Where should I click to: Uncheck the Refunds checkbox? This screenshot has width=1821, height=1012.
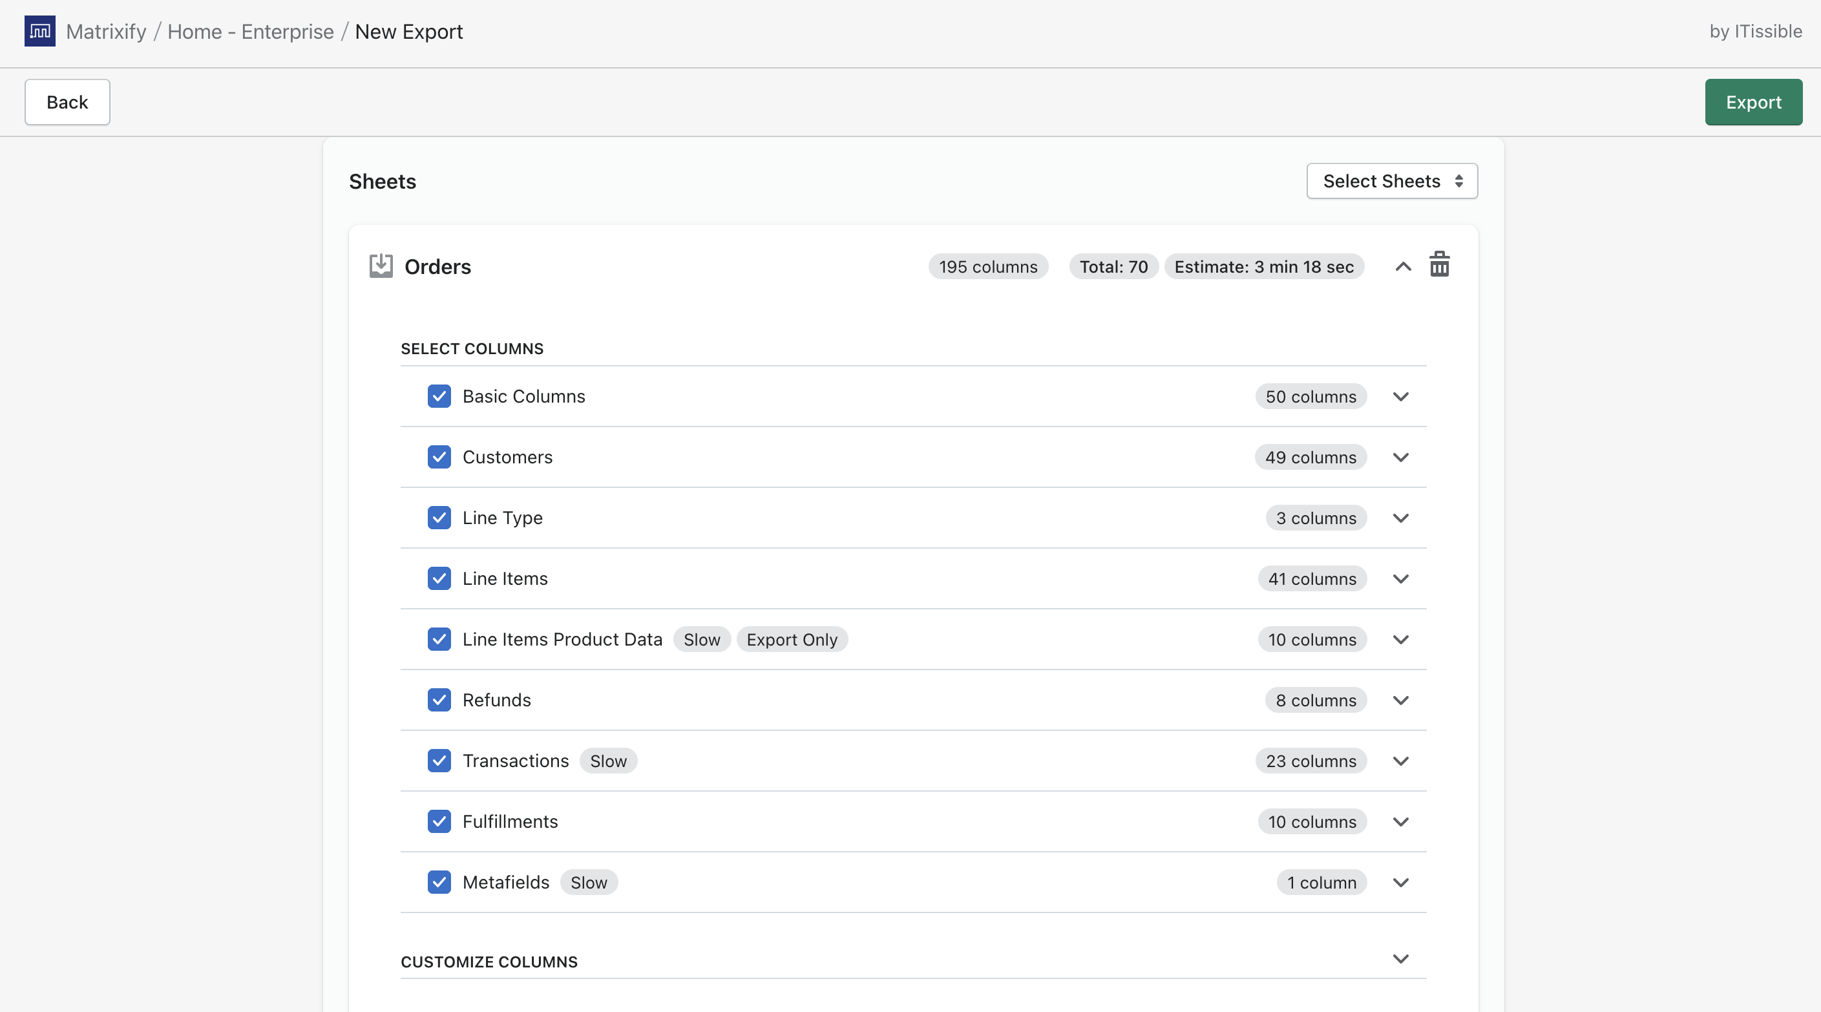[439, 700]
